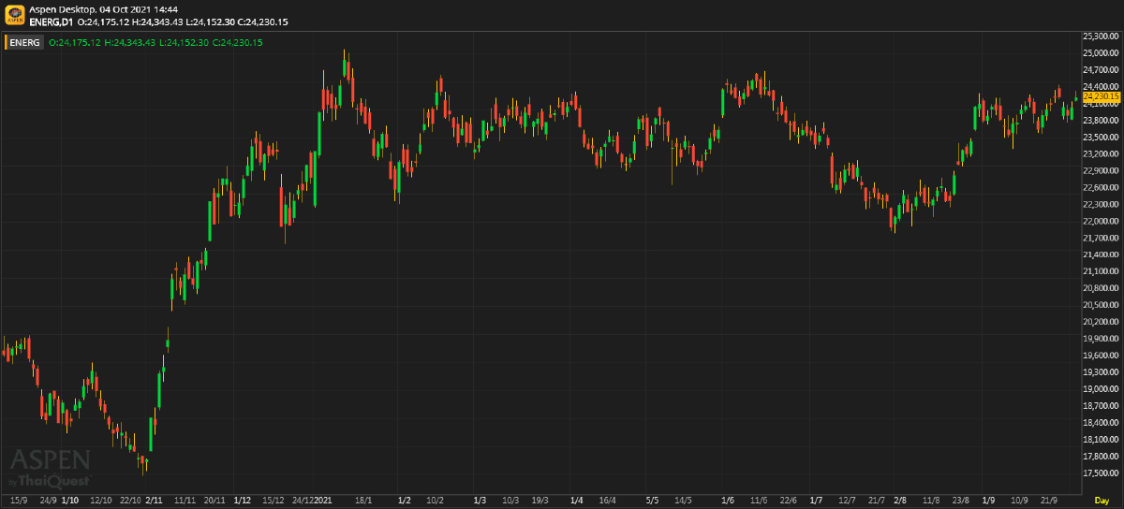Click the 21,400.00 price axis label
Viewport: 1124px width, 509px height.
1102,254
